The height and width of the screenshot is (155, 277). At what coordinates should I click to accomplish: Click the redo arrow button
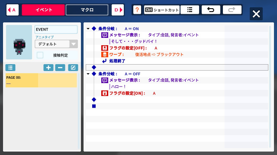pos(232,9)
